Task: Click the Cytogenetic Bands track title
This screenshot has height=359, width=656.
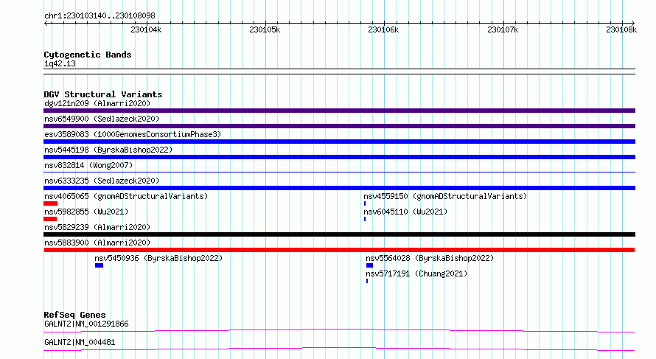Action: click(x=88, y=55)
